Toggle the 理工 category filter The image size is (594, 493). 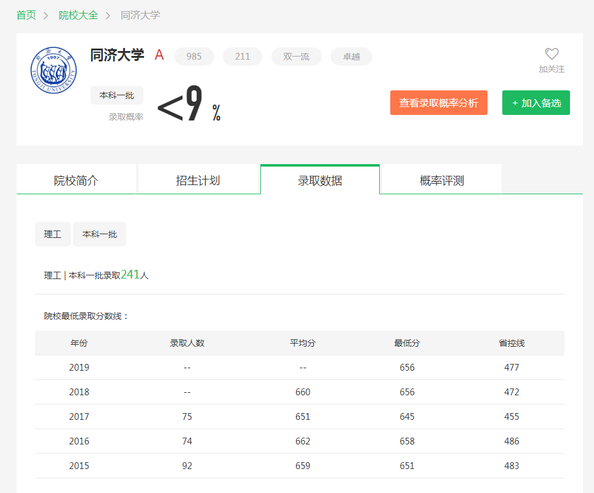52,234
